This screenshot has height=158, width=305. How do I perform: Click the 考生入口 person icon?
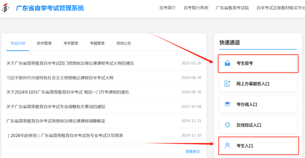(227, 146)
